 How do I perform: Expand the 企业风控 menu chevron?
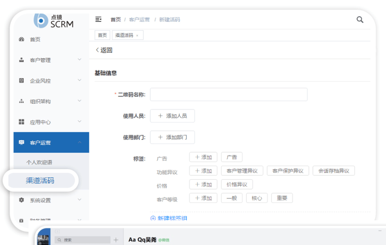[79, 80]
